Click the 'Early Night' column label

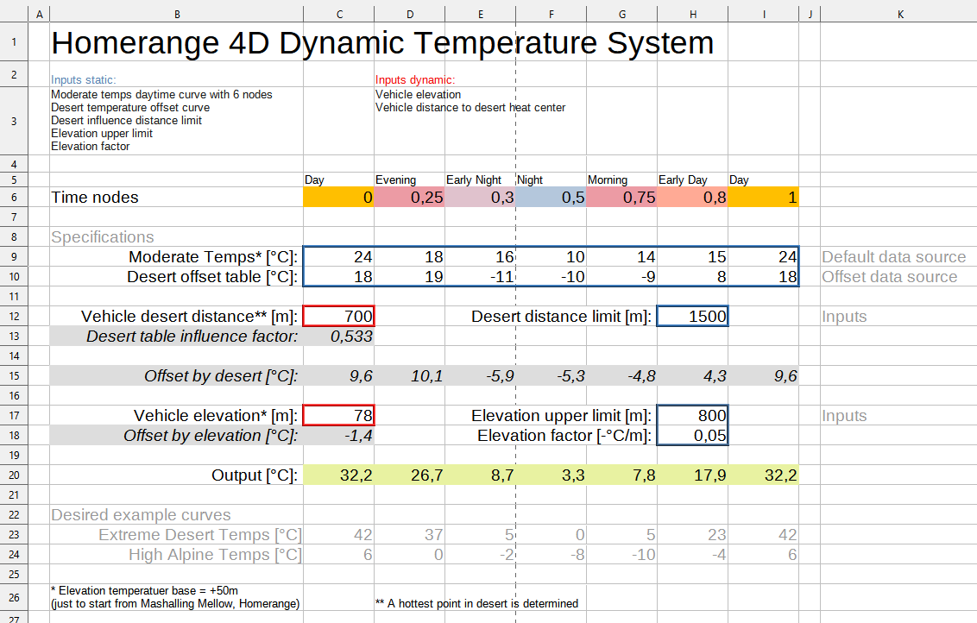tap(474, 180)
